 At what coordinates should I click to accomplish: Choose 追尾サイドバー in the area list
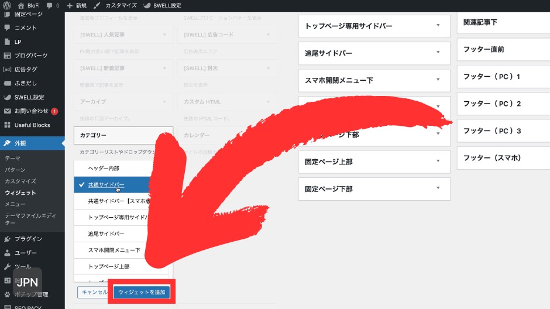(x=121, y=234)
